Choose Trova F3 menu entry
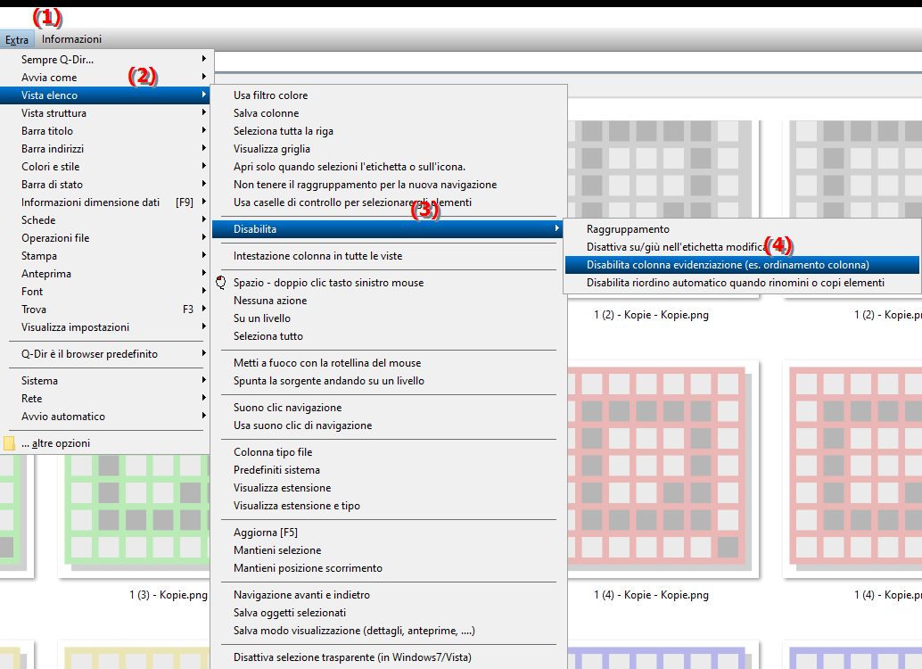Image resolution: width=922 pixels, height=669 pixels. point(106,310)
